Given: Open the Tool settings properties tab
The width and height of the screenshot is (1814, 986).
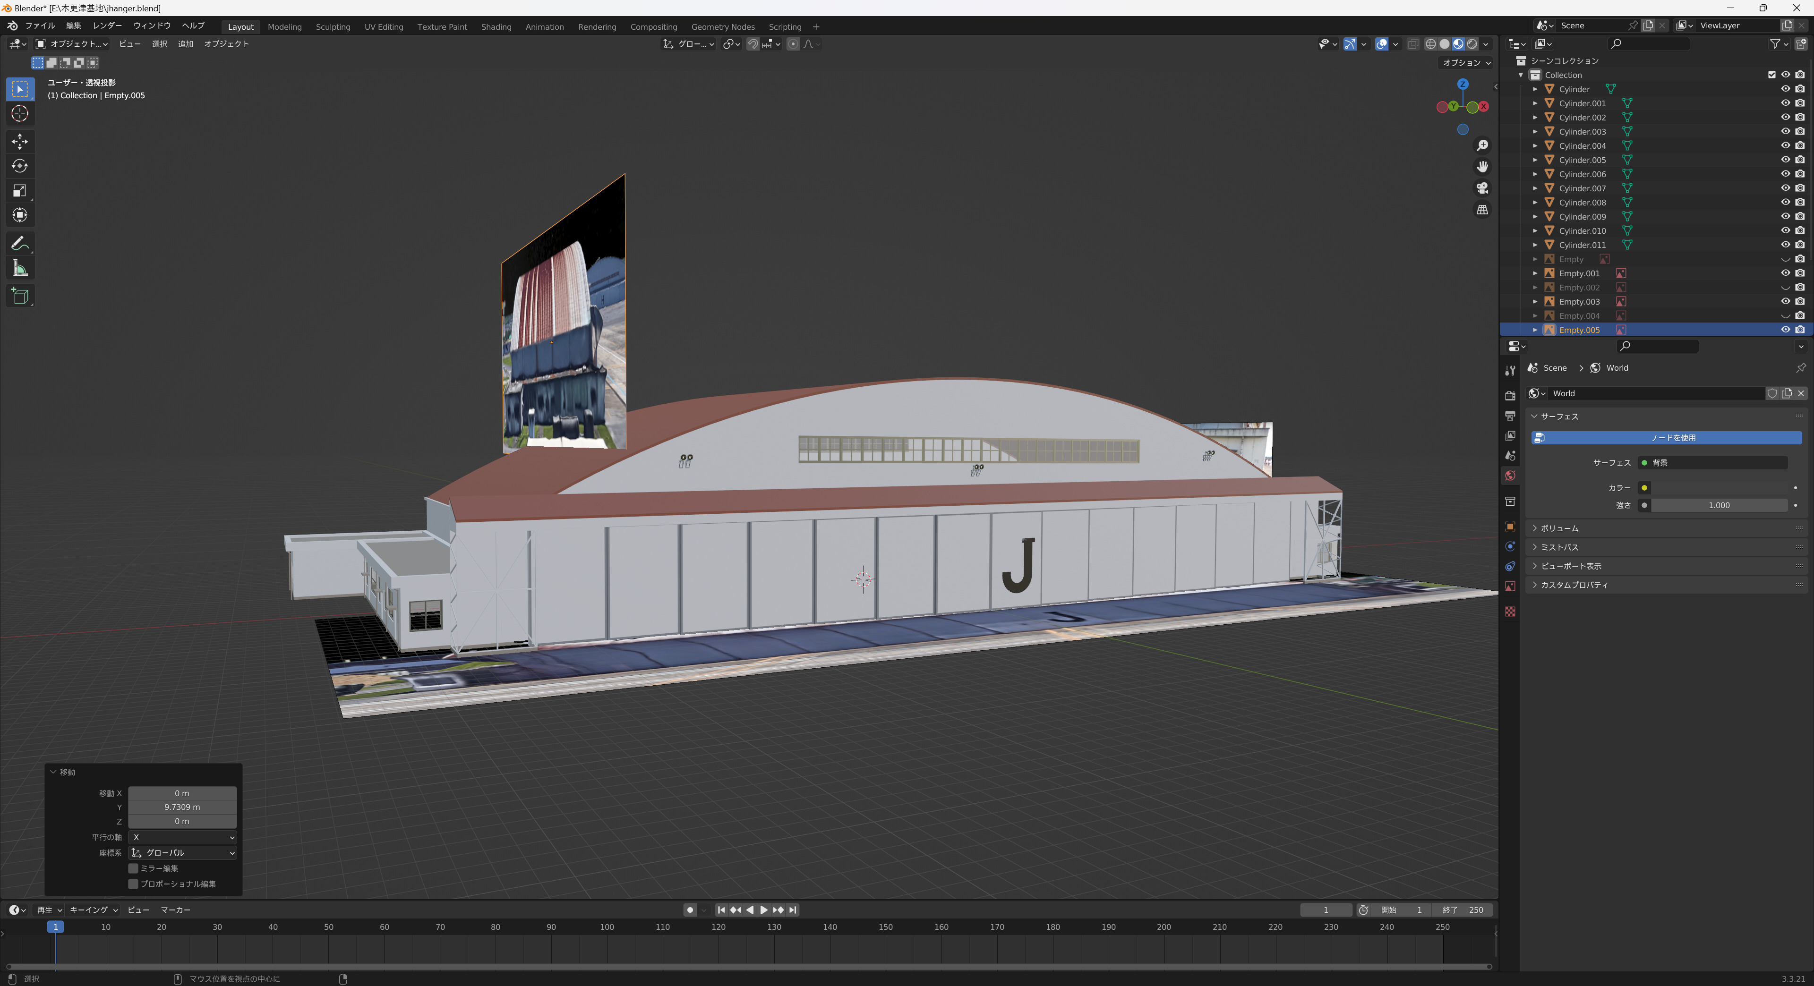Looking at the screenshot, I should pos(1510,371).
